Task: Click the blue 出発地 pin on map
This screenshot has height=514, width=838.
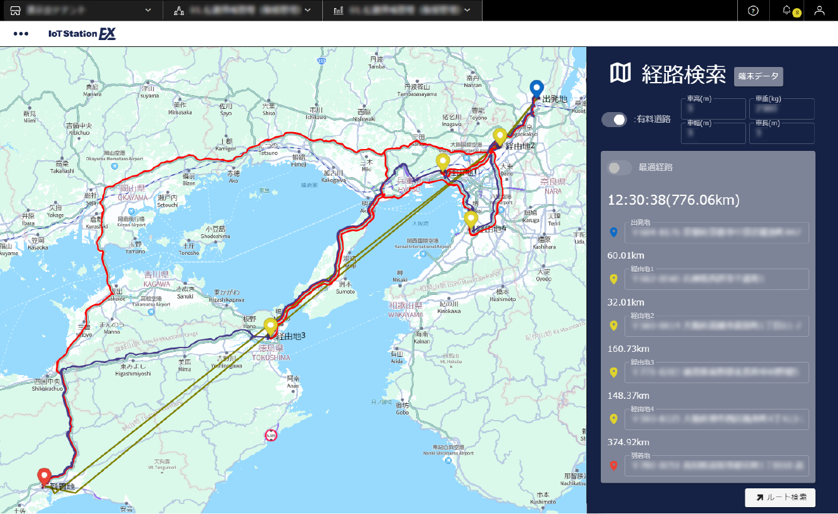Action: [536, 90]
